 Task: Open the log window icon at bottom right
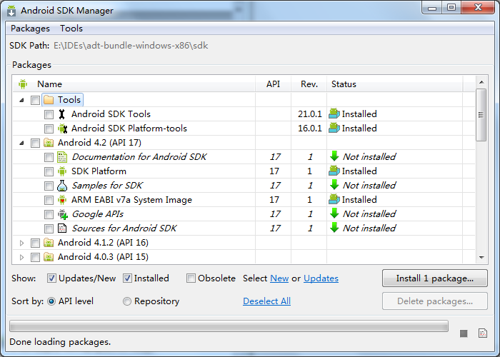click(x=483, y=333)
